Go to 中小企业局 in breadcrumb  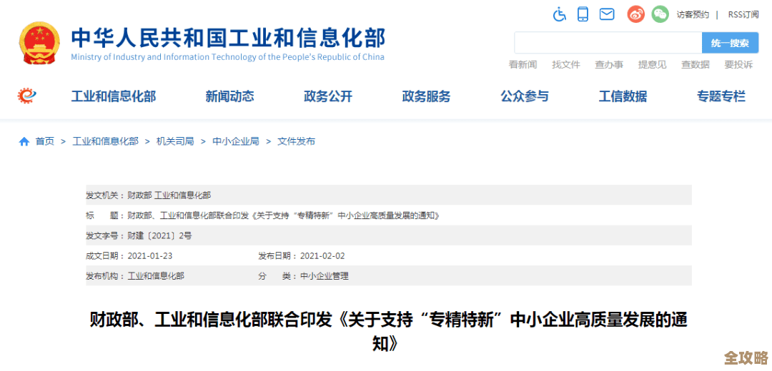[236, 141]
